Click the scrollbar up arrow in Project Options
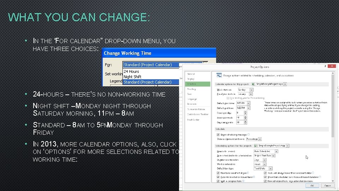 (333, 73)
